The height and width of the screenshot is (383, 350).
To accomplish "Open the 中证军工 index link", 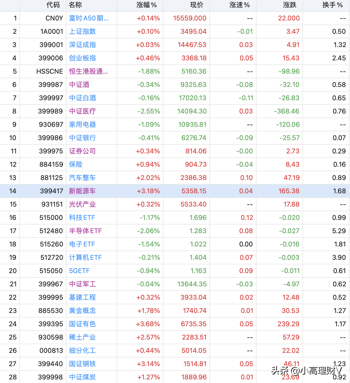I will (x=82, y=284).
